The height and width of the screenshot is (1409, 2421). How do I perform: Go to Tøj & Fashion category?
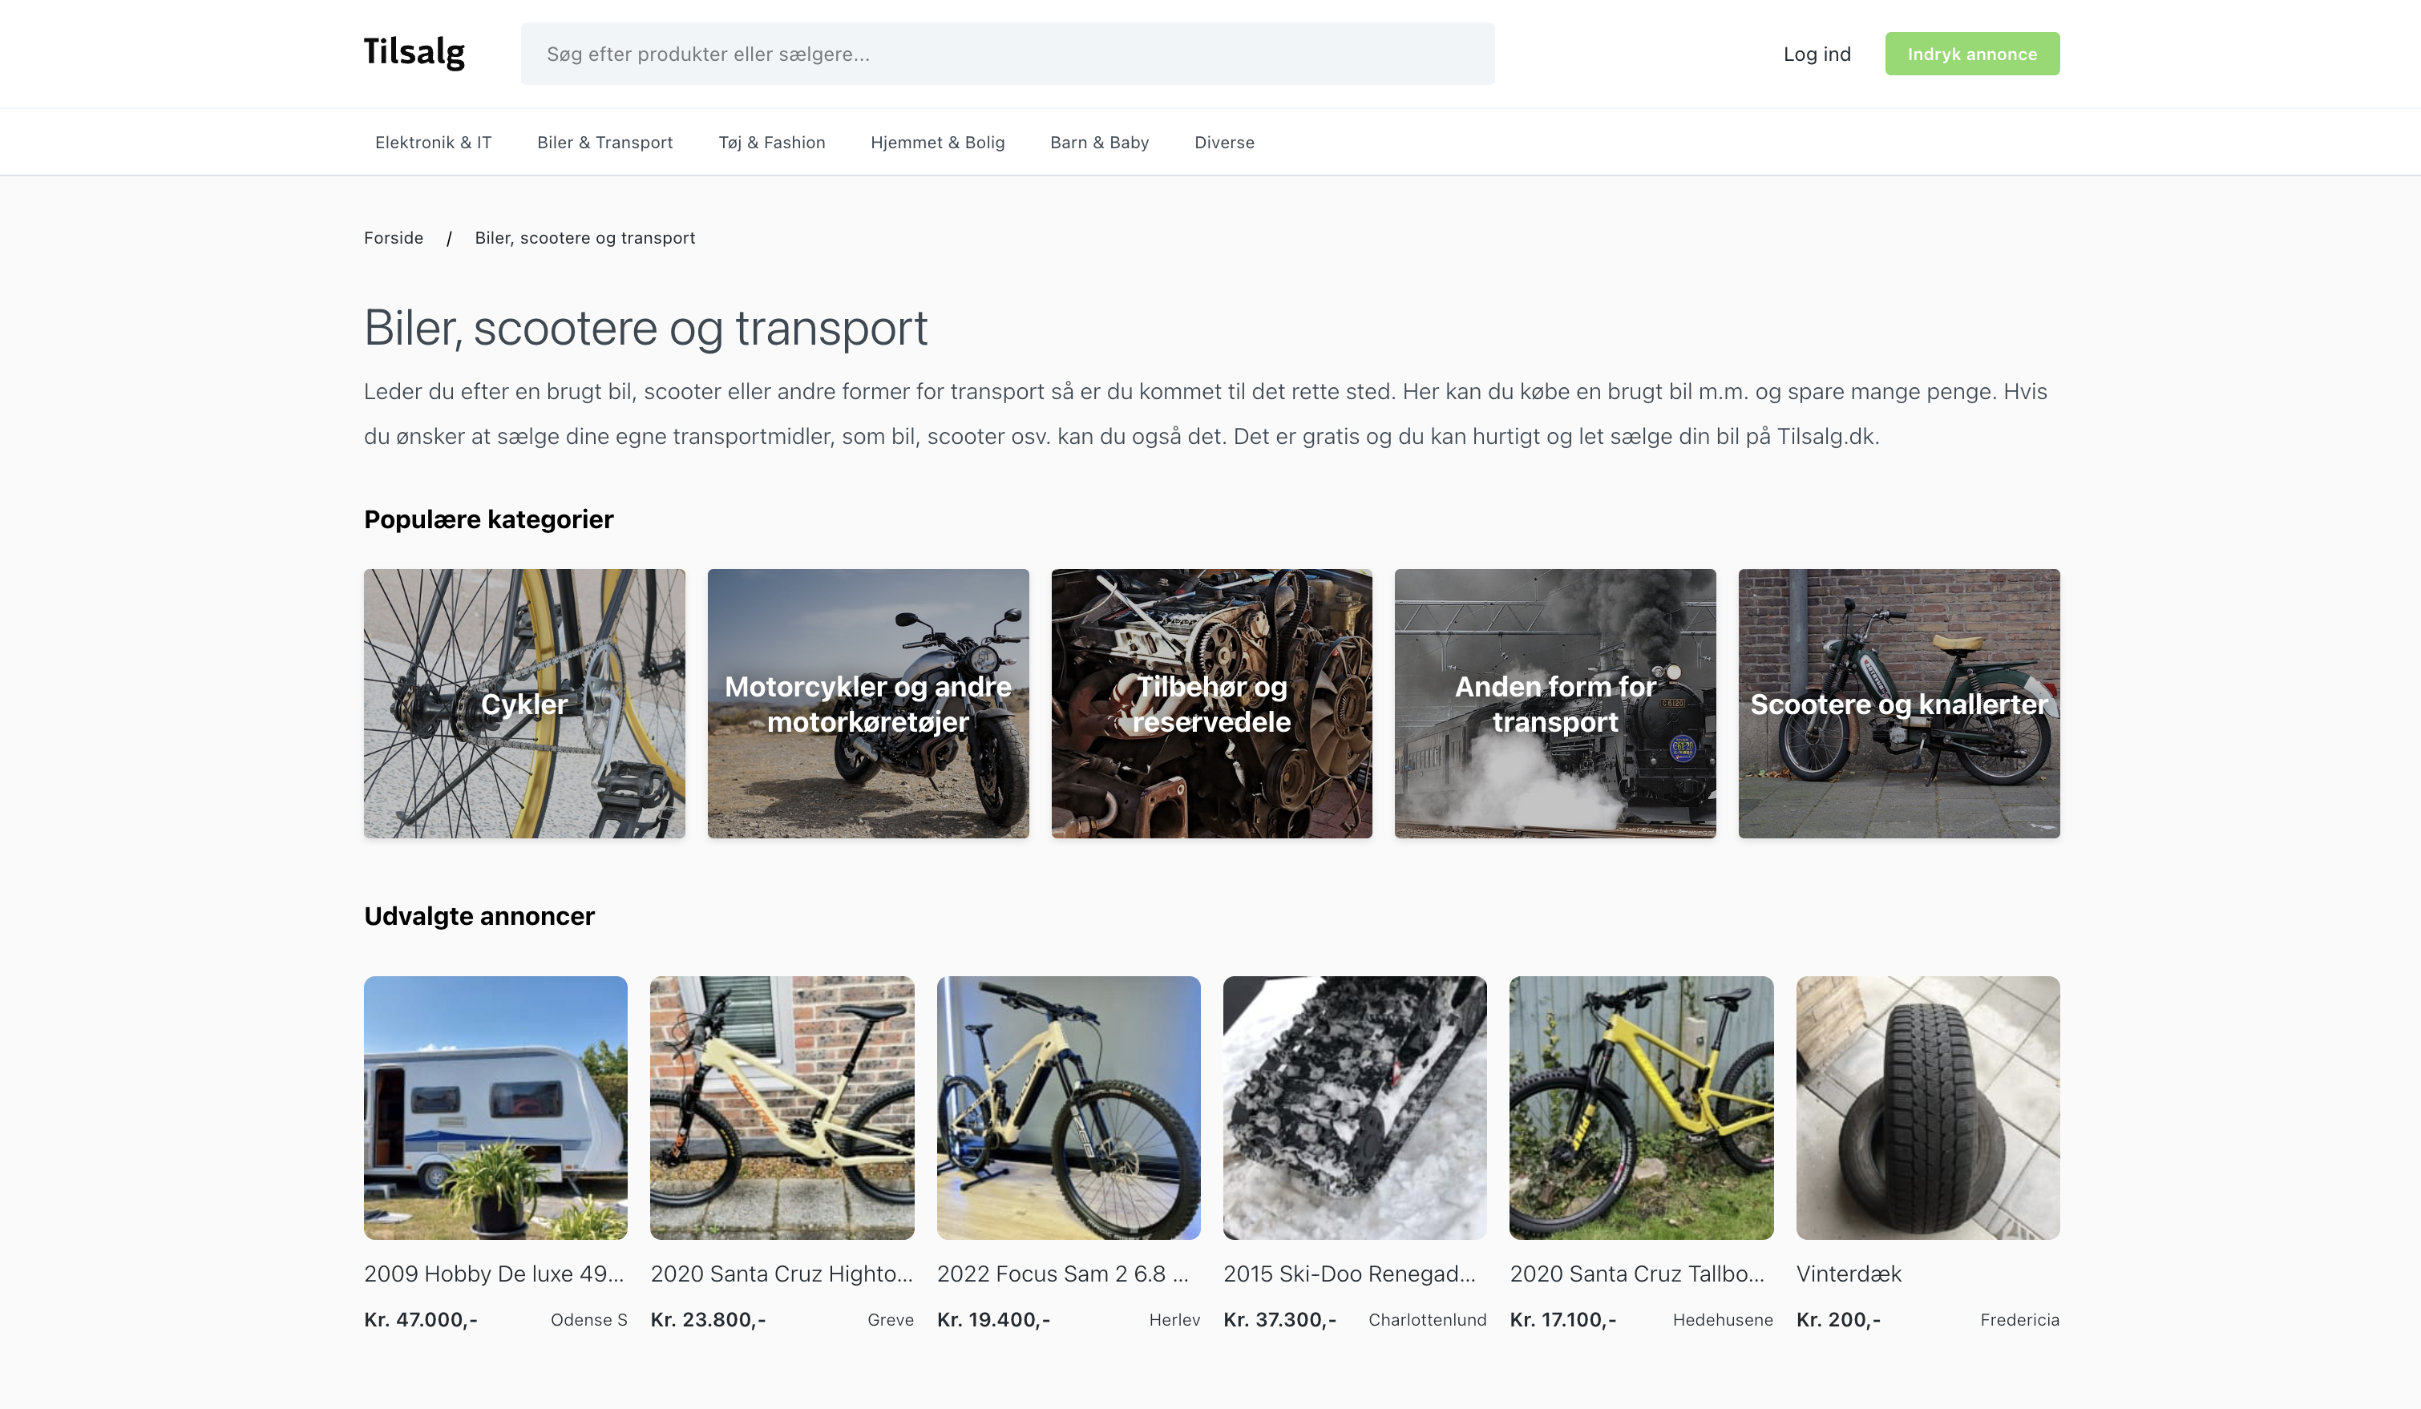coord(771,142)
